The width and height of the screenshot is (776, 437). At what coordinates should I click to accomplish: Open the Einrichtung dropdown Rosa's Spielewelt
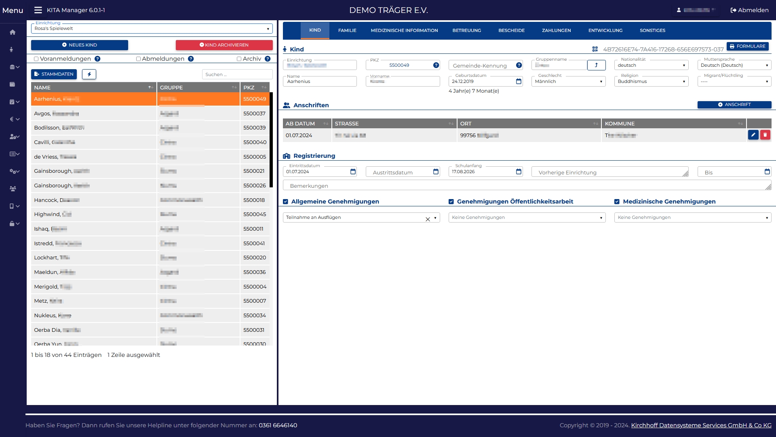(x=152, y=29)
